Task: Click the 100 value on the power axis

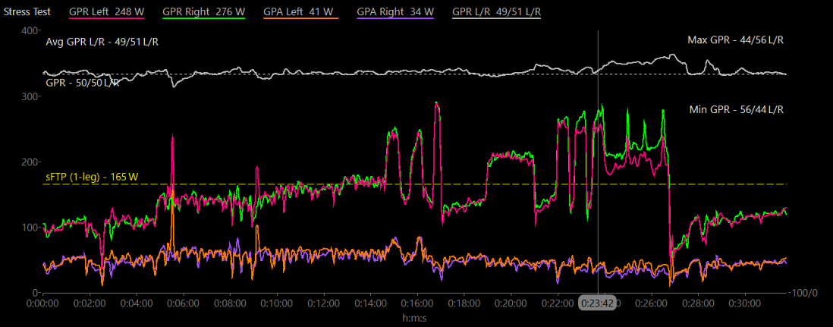Action: point(29,227)
